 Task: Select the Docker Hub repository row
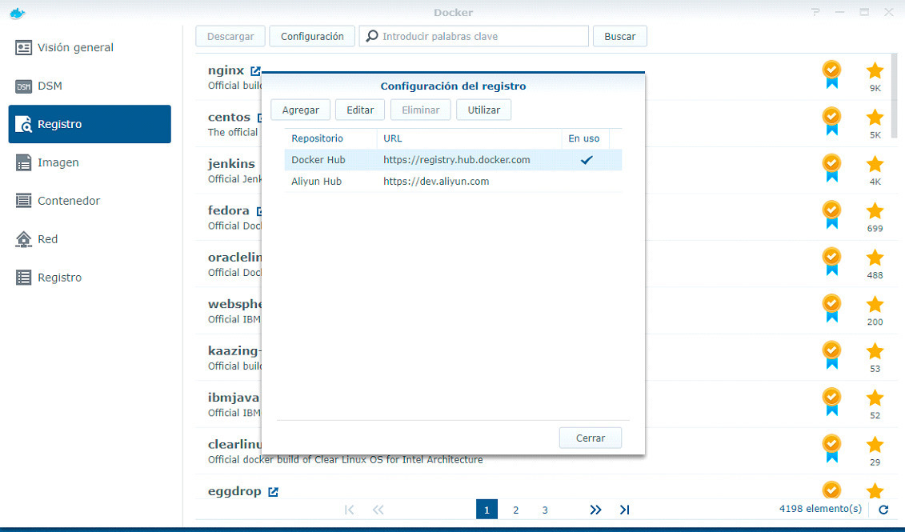coord(453,160)
